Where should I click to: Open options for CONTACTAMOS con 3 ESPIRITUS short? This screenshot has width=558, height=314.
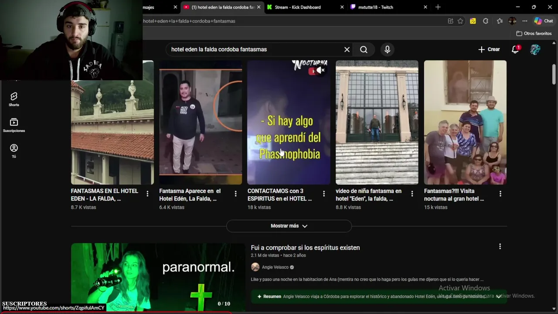point(323,194)
